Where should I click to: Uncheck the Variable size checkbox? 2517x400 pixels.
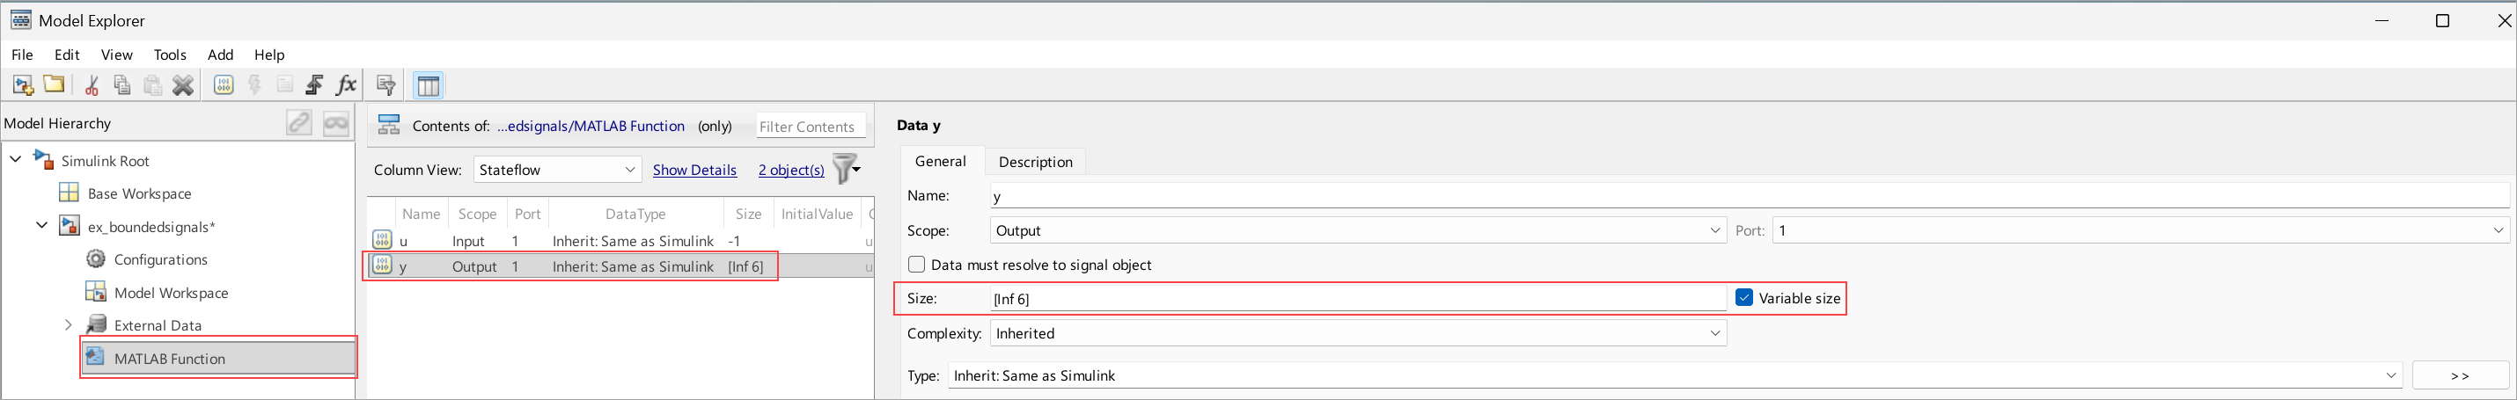coord(1744,299)
